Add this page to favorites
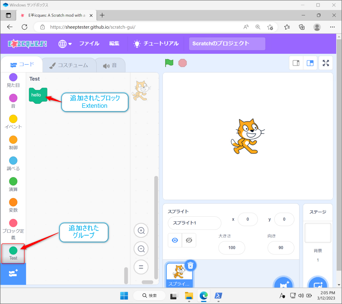Viewport: 342px width, 304px height. (270, 27)
